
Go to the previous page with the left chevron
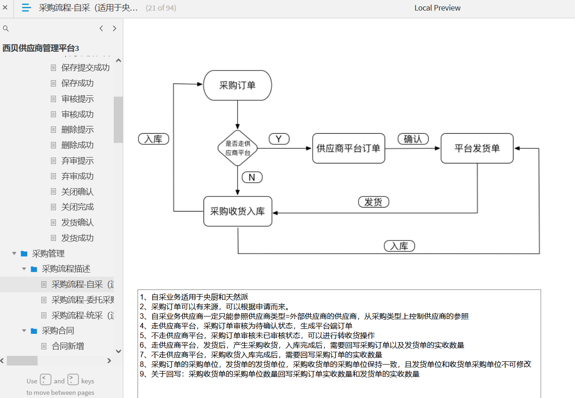click(101, 28)
